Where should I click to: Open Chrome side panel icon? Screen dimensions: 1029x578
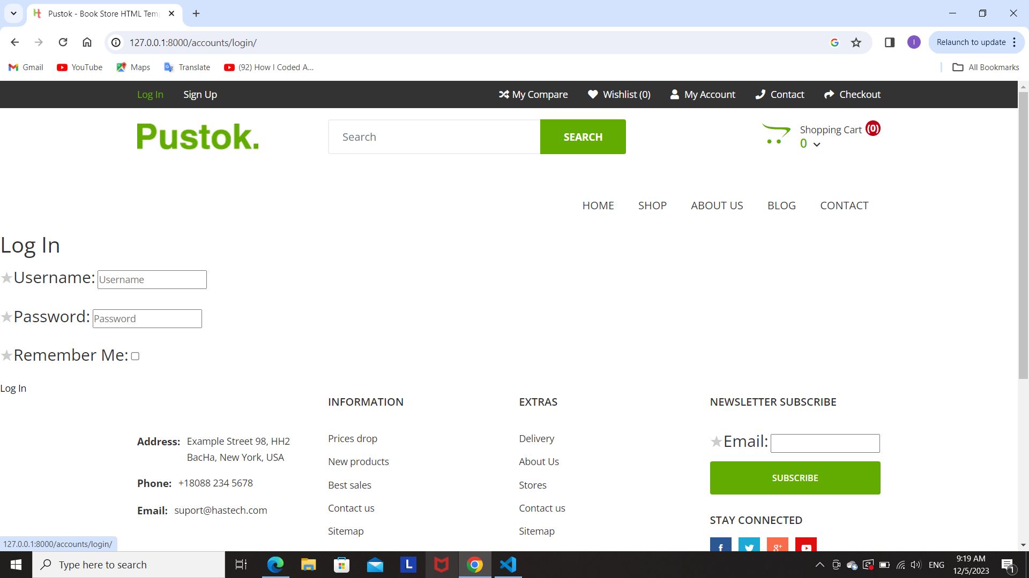890,42
